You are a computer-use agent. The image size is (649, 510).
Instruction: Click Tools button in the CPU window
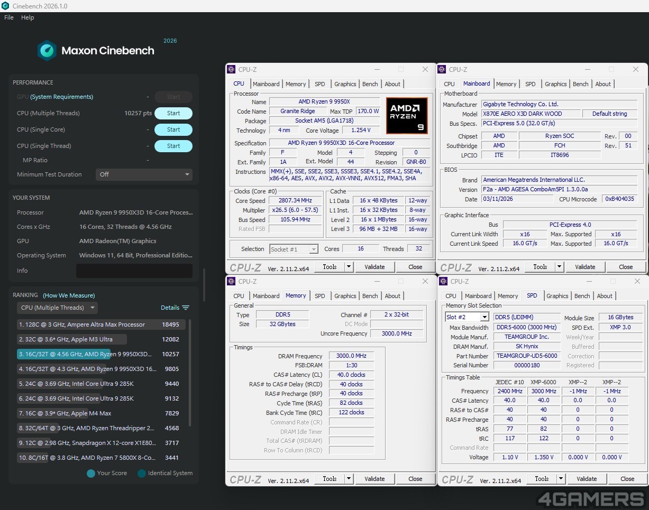(330, 267)
